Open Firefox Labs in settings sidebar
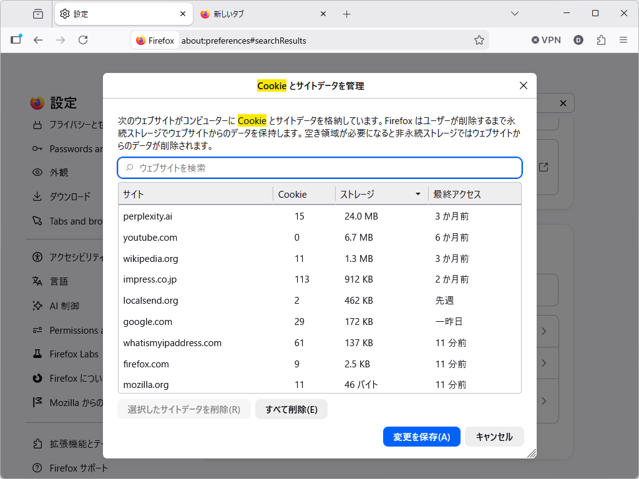Image resolution: width=639 pixels, height=479 pixels. tap(74, 354)
